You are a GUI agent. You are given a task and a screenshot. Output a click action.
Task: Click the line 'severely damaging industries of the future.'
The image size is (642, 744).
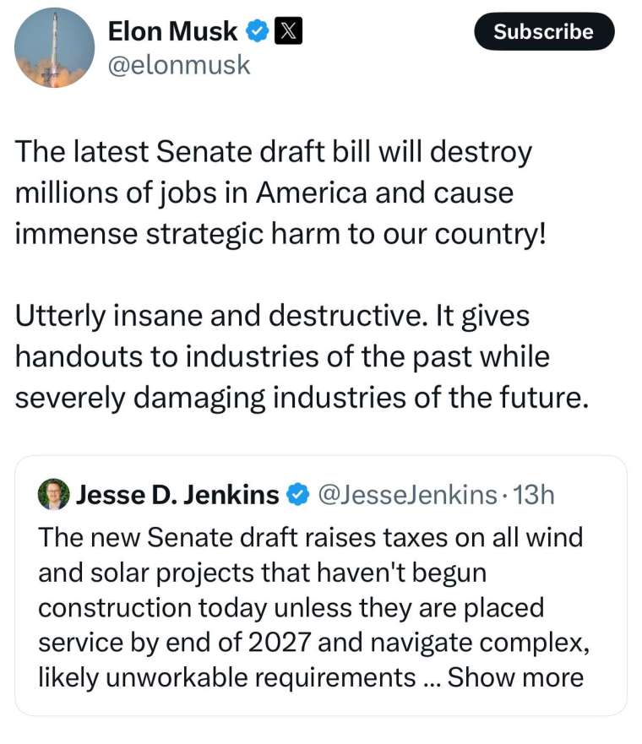point(302,398)
